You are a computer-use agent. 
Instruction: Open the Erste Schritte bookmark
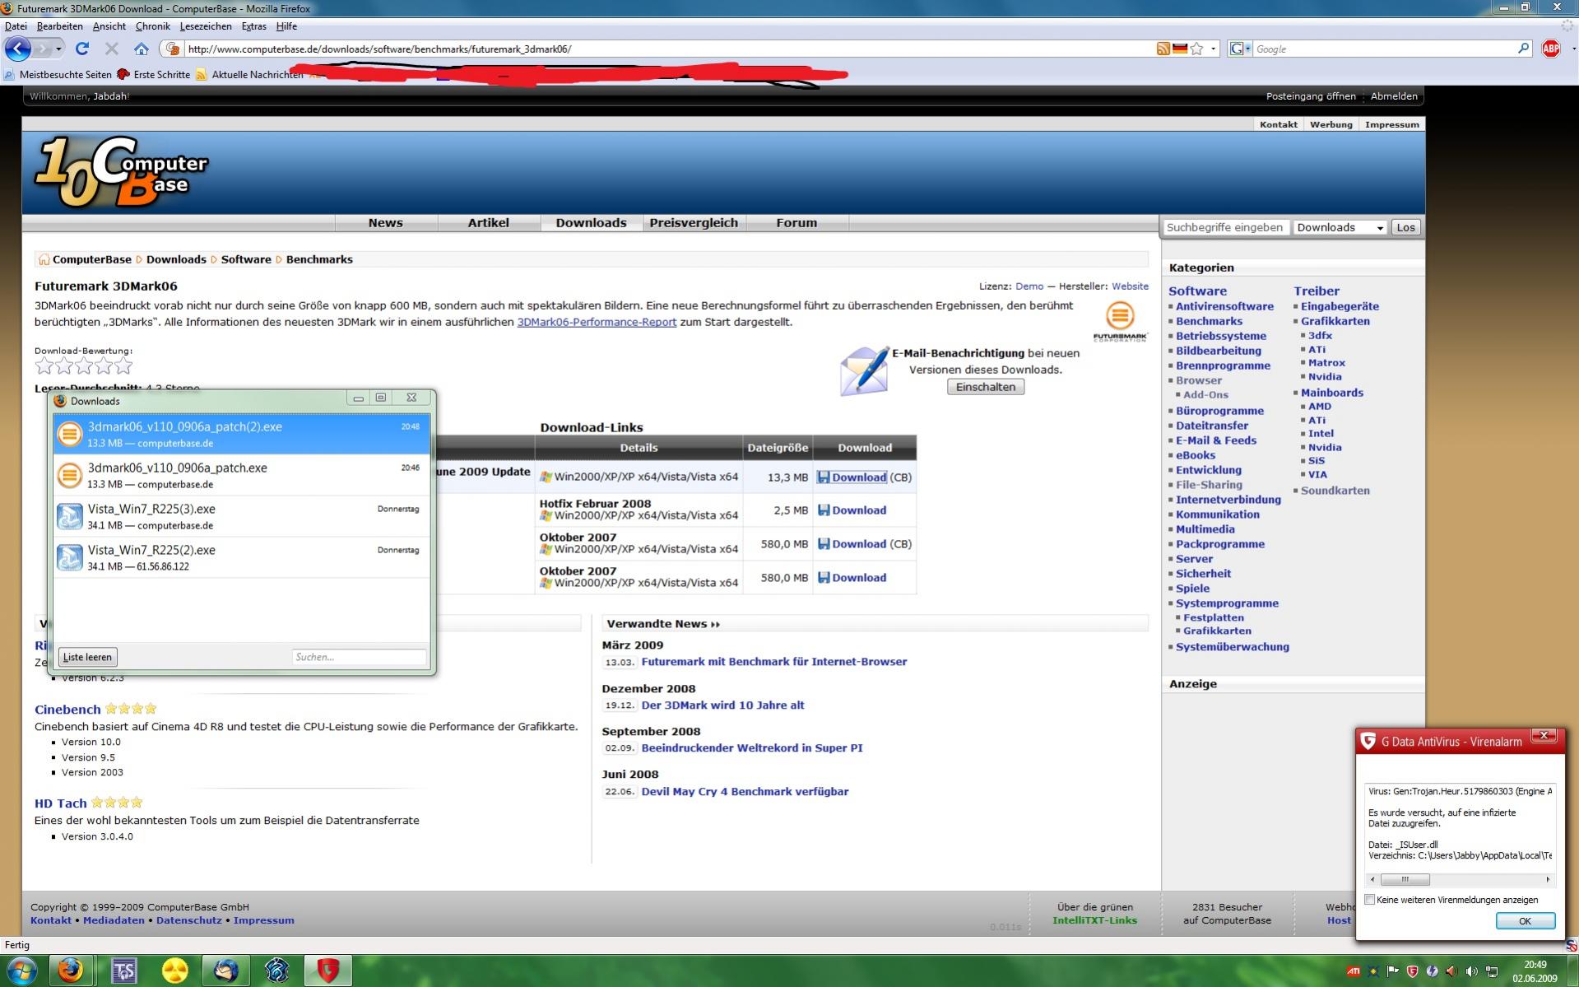click(154, 74)
